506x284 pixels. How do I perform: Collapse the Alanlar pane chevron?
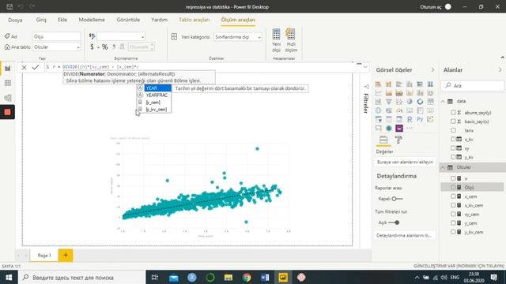(x=500, y=70)
